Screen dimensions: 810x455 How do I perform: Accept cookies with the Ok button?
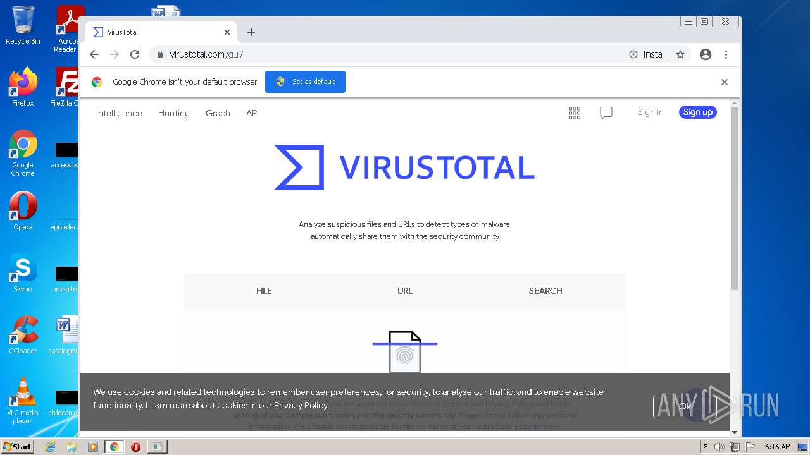coord(685,406)
